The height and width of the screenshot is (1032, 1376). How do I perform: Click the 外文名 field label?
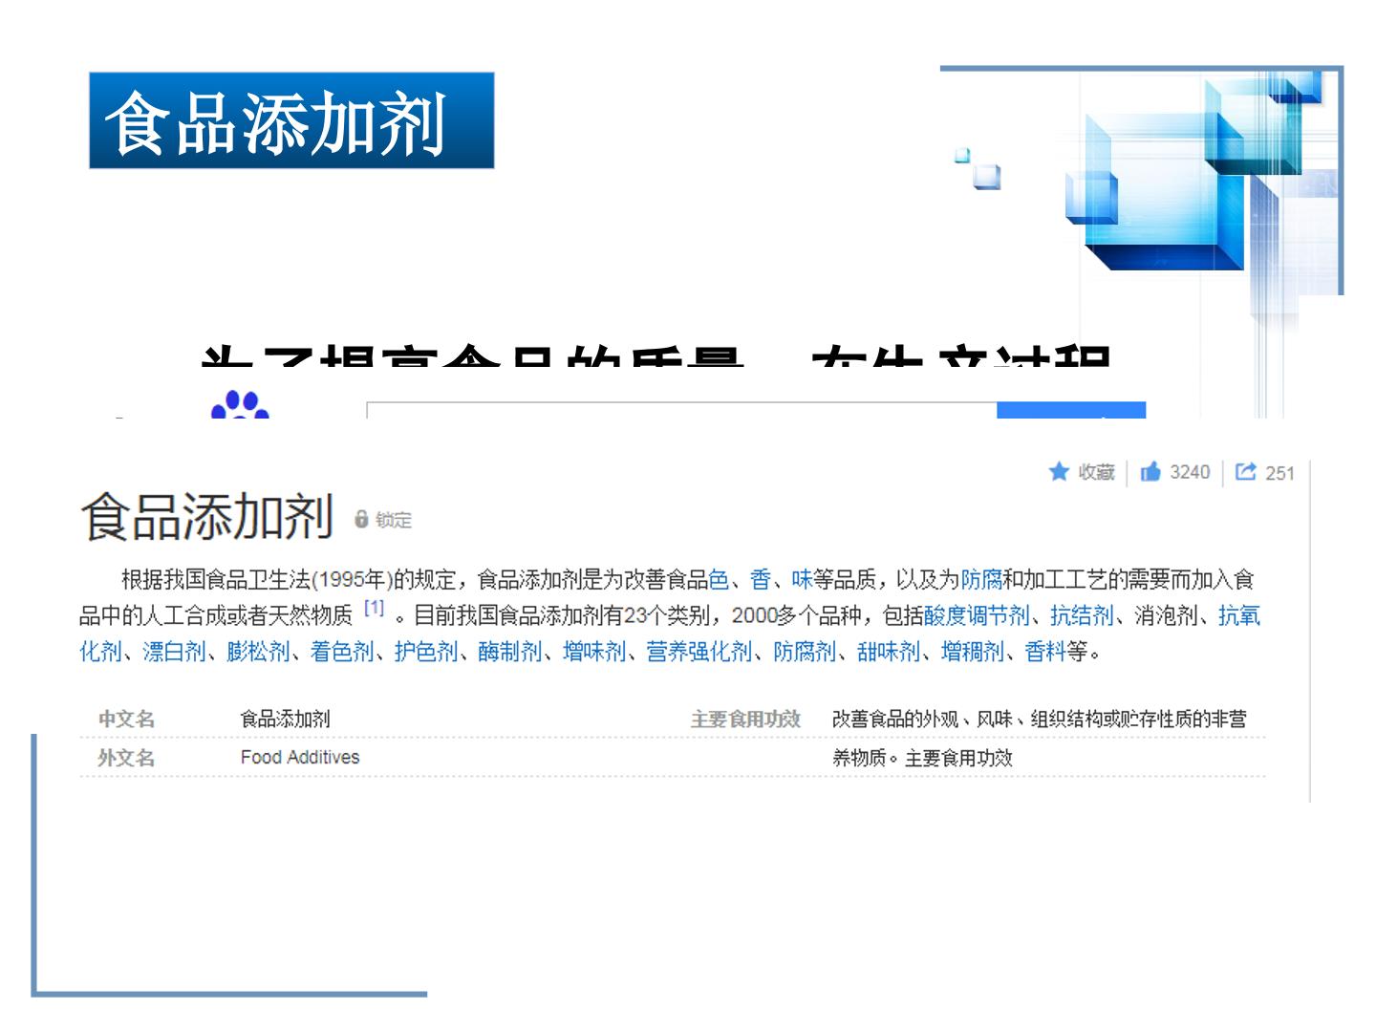126,758
